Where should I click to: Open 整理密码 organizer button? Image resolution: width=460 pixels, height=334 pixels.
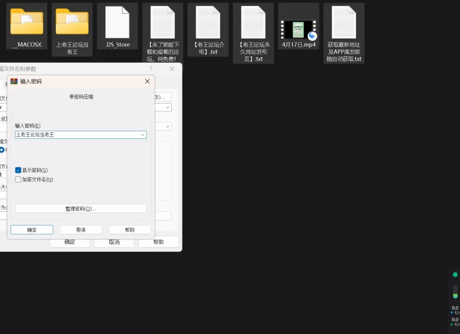click(80, 208)
